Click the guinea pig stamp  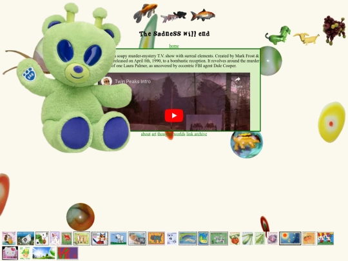[9, 238]
